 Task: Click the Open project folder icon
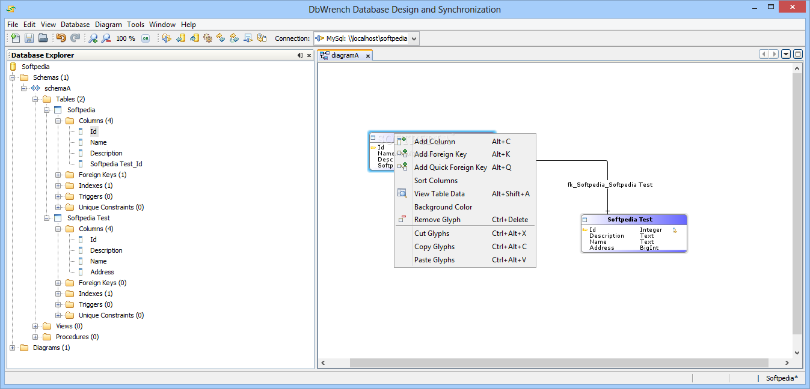coord(43,38)
